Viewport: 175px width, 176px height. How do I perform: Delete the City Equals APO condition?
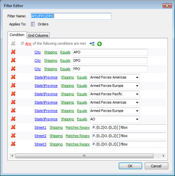(x=13, y=52)
